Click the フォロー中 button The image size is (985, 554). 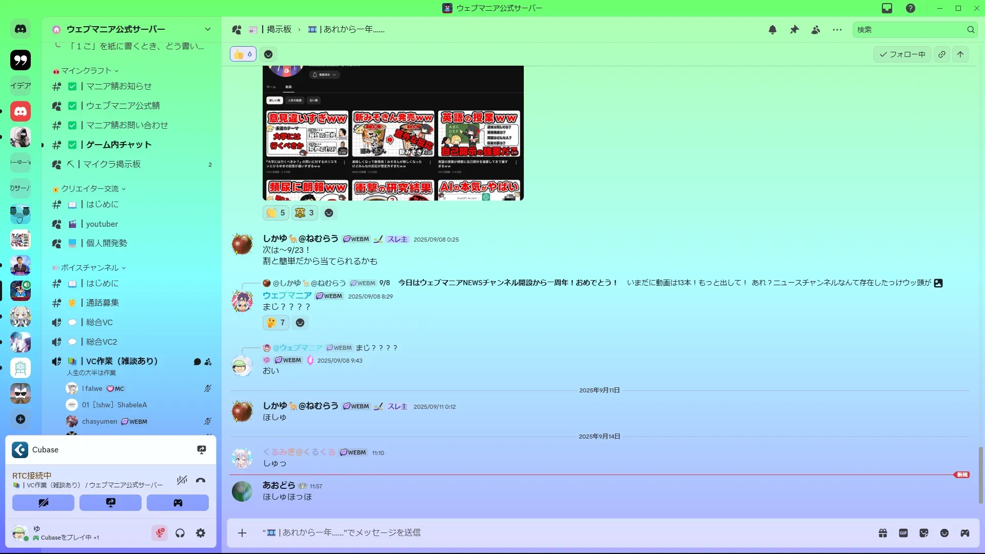[x=902, y=54]
